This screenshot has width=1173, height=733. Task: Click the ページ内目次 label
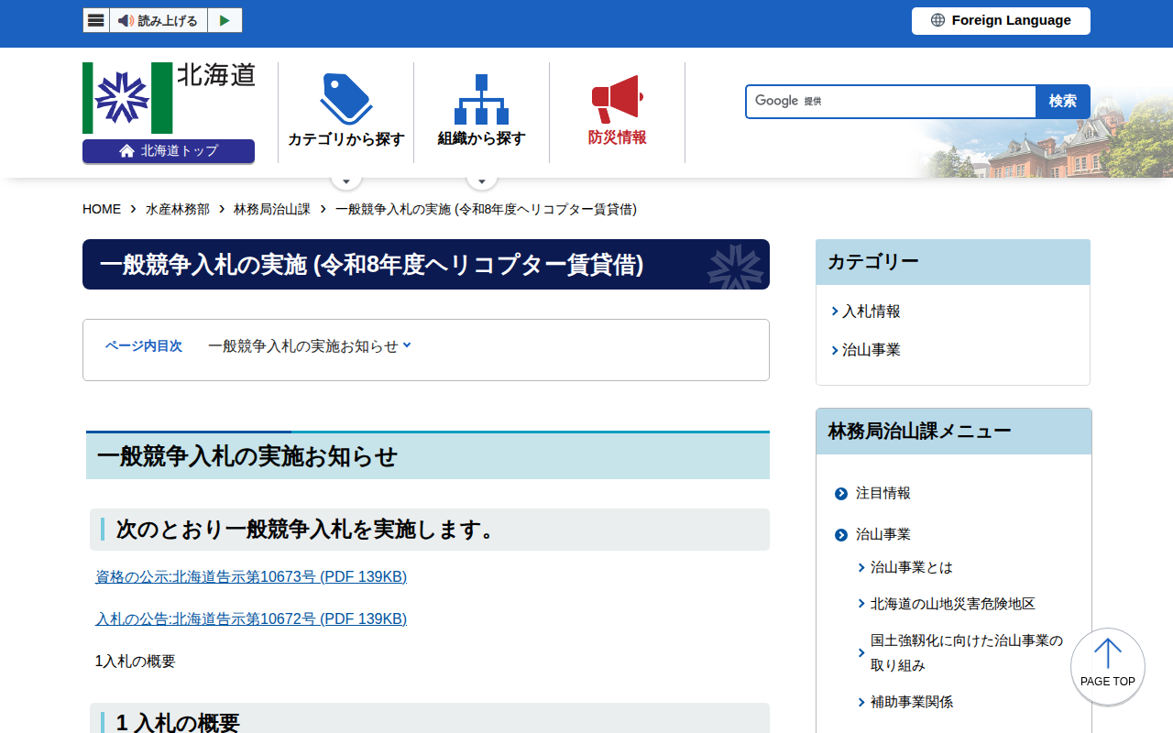tap(144, 346)
